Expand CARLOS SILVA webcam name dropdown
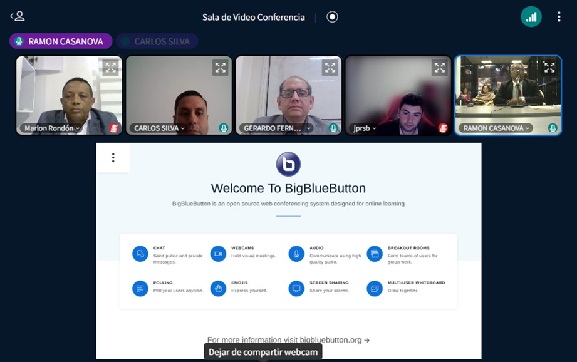This screenshot has width=577, height=362. pos(159,128)
